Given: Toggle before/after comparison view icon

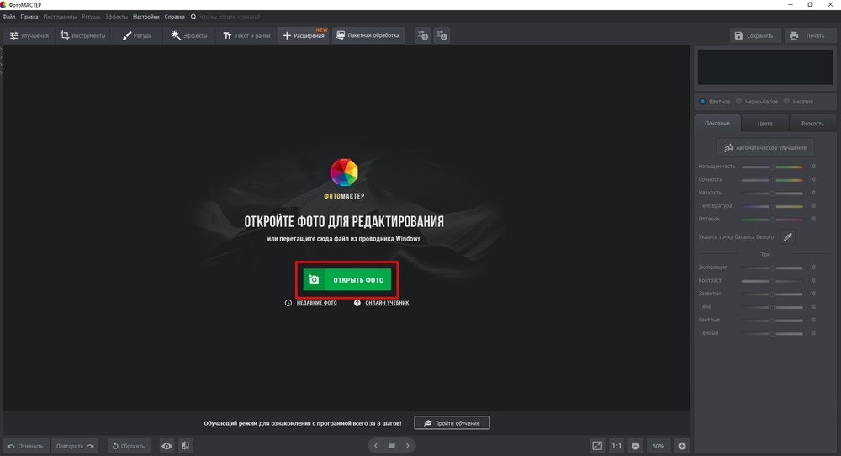Looking at the screenshot, I should click(185, 446).
